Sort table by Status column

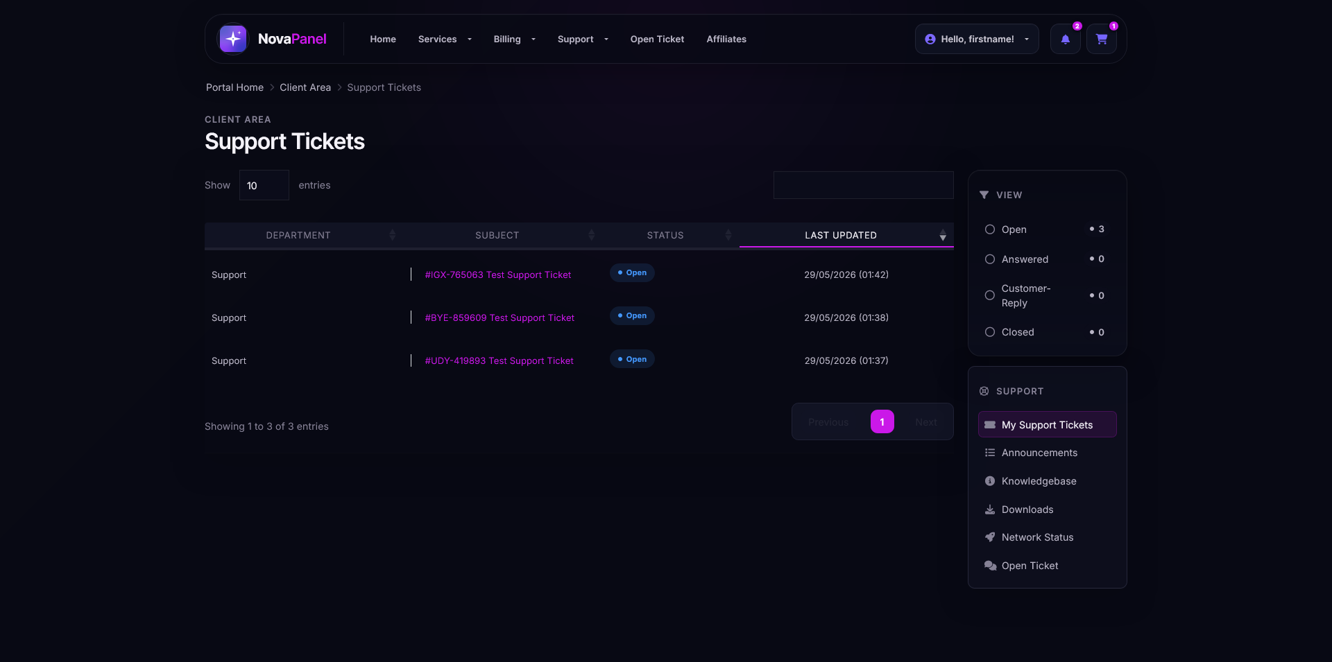coord(665,235)
